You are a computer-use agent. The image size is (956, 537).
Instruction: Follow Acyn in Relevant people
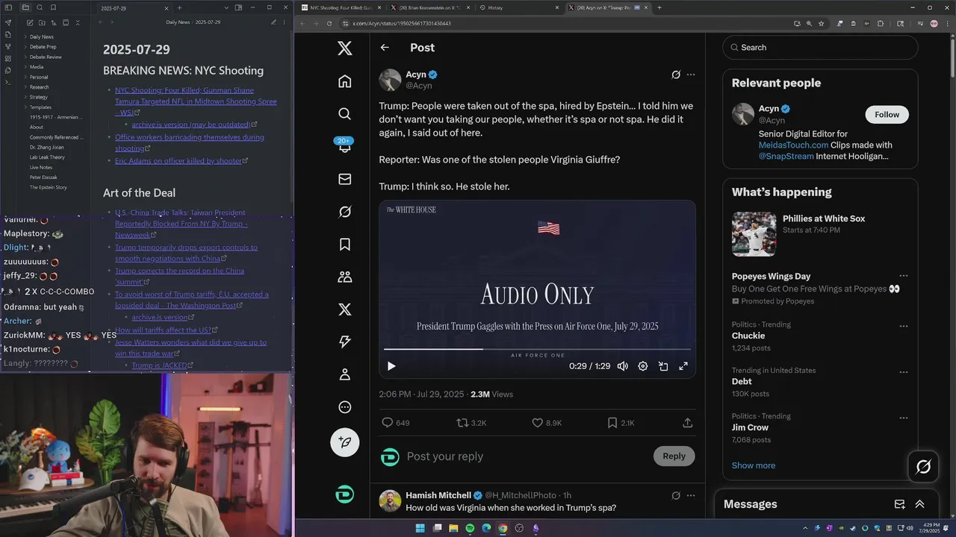coord(887,114)
